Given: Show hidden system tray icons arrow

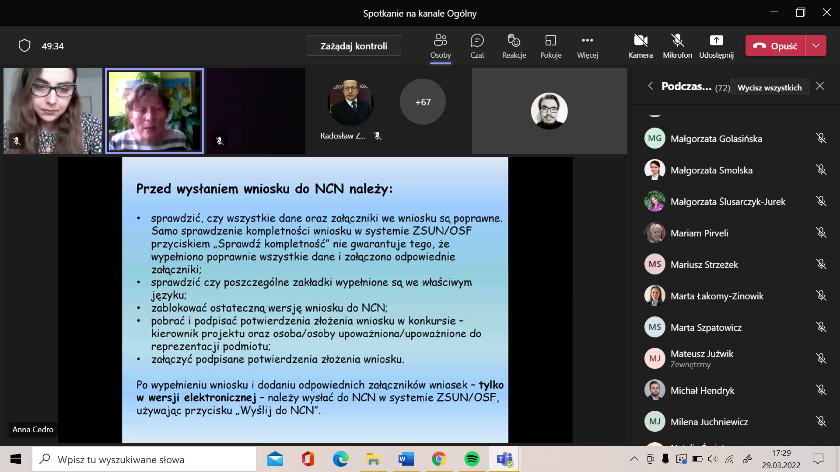Looking at the screenshot, I should pyautogui.click(x=634, y=459).
